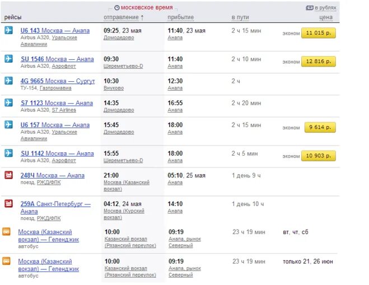Open Уральские Авиалинии link under U6 143
Screen dimensions: 369x285
(49, 41)
